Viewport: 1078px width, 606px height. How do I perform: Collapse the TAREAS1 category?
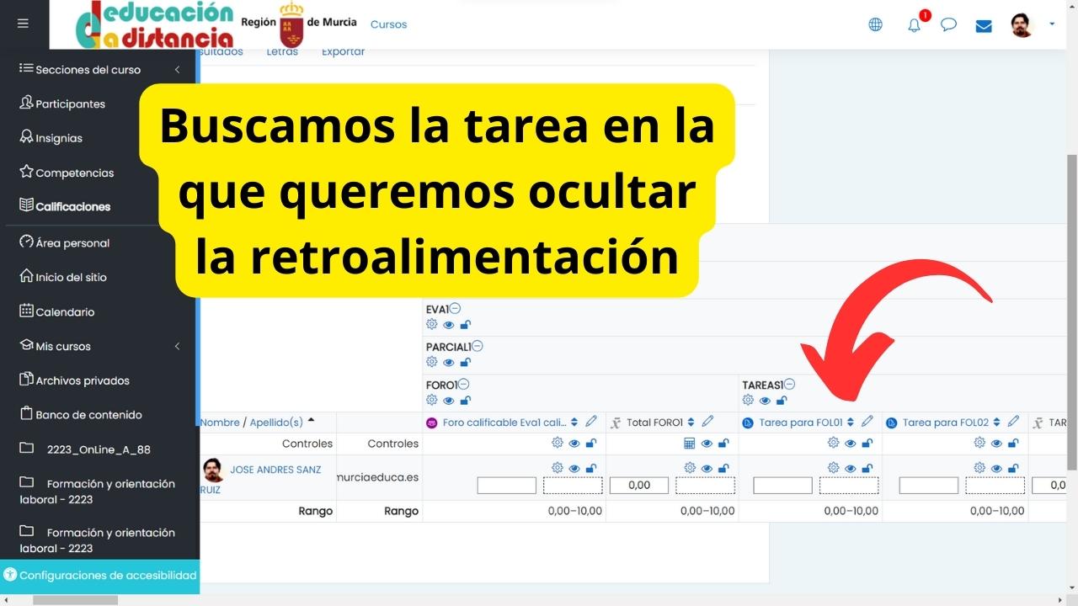tap(789, 385)
